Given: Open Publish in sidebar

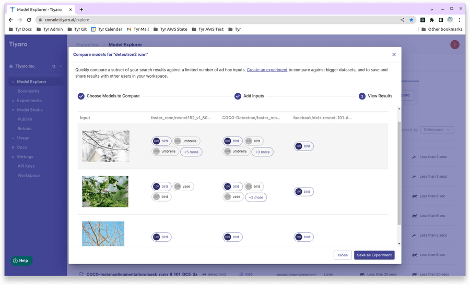Looking at the screenshot, I should pos(25,119).
